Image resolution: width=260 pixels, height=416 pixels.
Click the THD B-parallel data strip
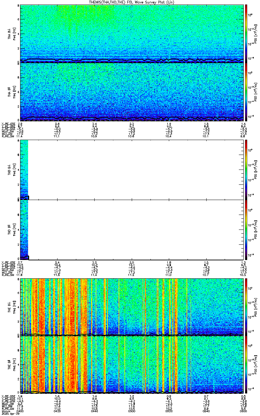click(x=24, y=229)
